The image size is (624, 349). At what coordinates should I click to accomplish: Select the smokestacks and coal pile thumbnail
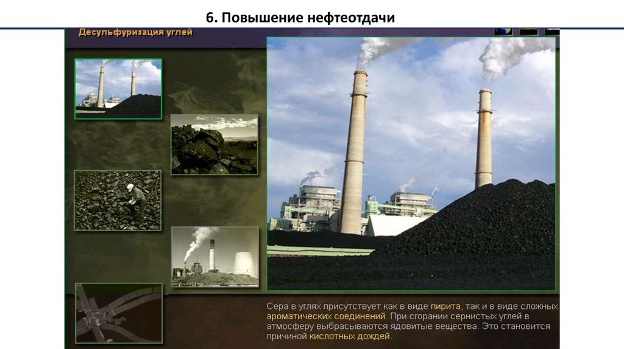(x=118, y=89)
